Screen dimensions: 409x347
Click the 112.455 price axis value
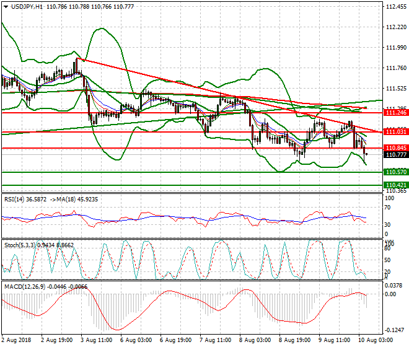[x=396, y=7]
